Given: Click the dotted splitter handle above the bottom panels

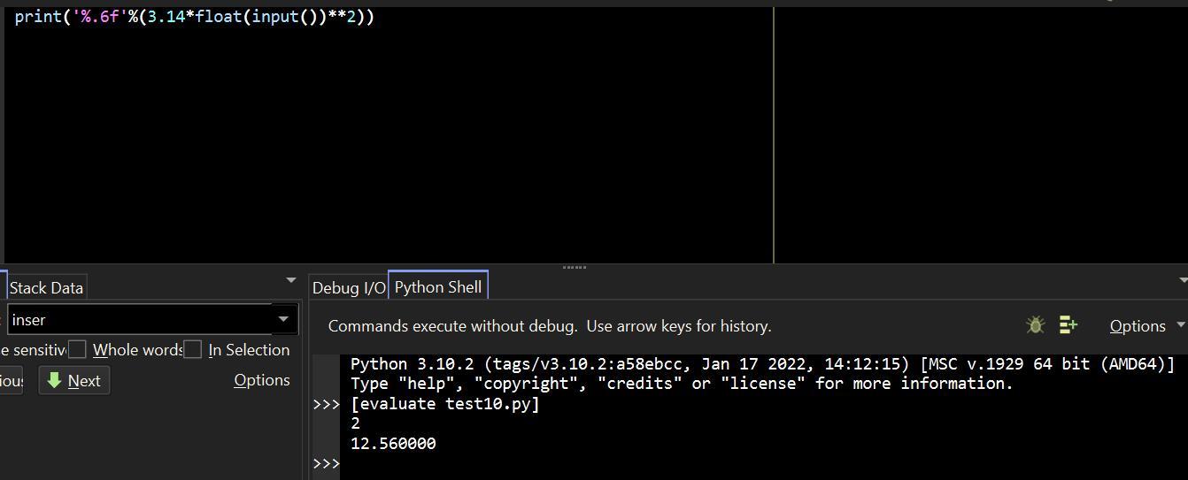Looking at the screenshot, I should pyautogui.click(x=575, y=267).
